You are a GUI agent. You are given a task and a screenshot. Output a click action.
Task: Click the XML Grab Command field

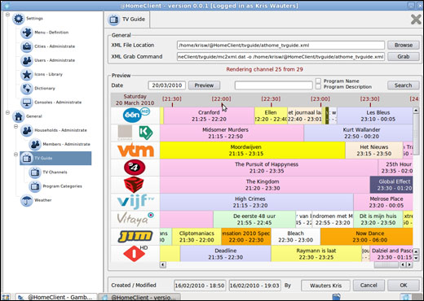click(x=280, y=57)
